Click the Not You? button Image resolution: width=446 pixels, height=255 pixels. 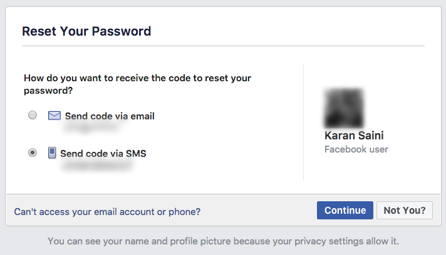tap(405, 211)
